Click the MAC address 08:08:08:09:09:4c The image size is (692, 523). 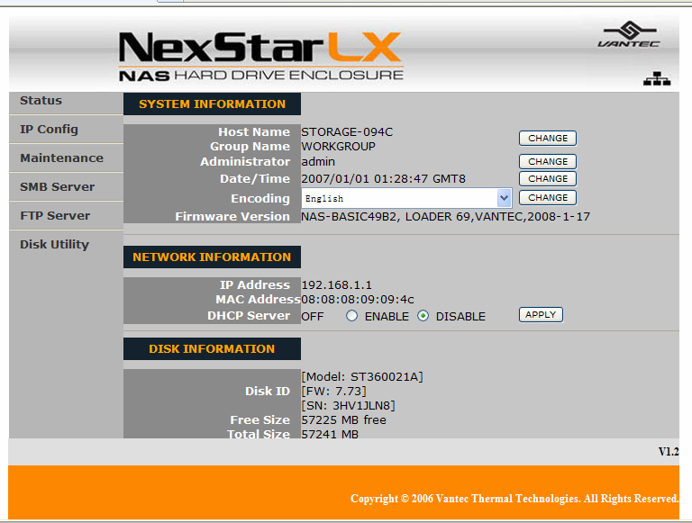click(x=358, y=300)
